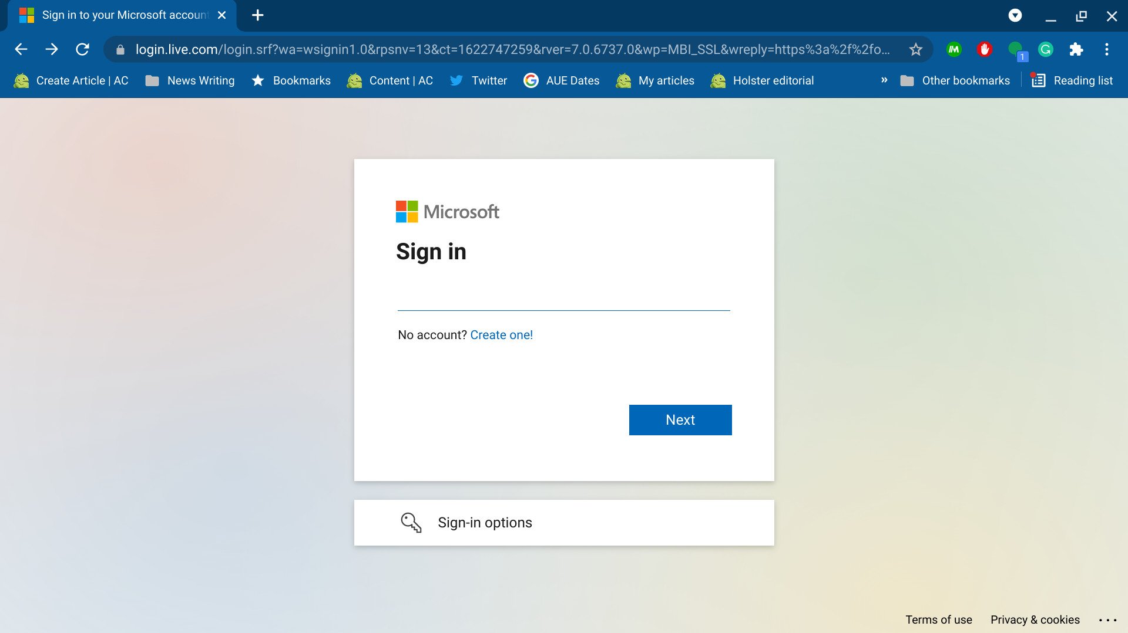Bookmark this page with the star
The height and width of the screenshot is (633, 1128).
coord(915,49)
